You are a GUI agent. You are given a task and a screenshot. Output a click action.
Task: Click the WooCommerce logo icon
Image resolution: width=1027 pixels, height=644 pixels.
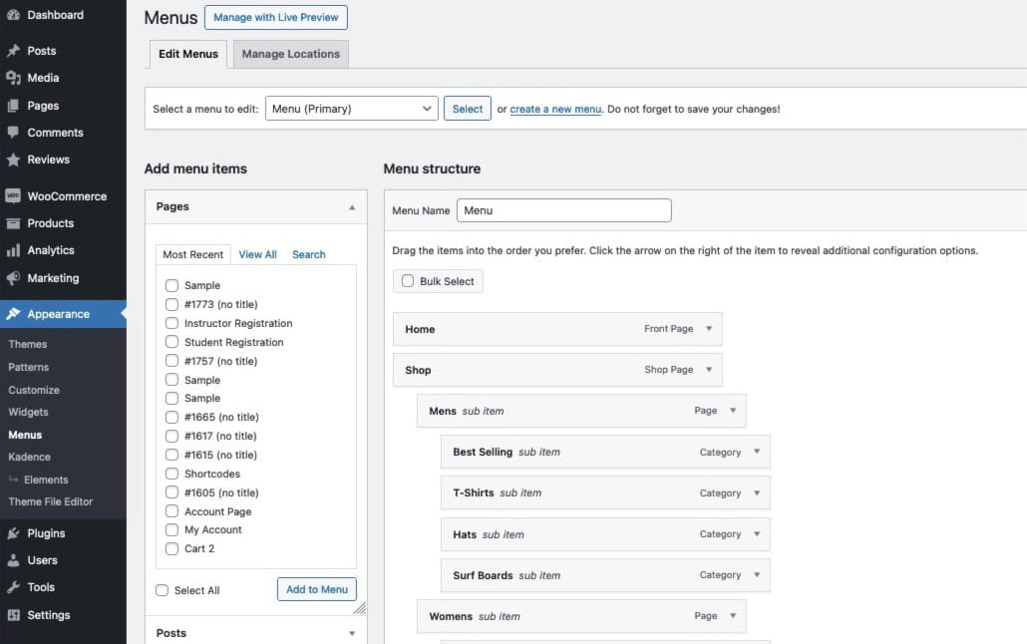click(13, 196)
